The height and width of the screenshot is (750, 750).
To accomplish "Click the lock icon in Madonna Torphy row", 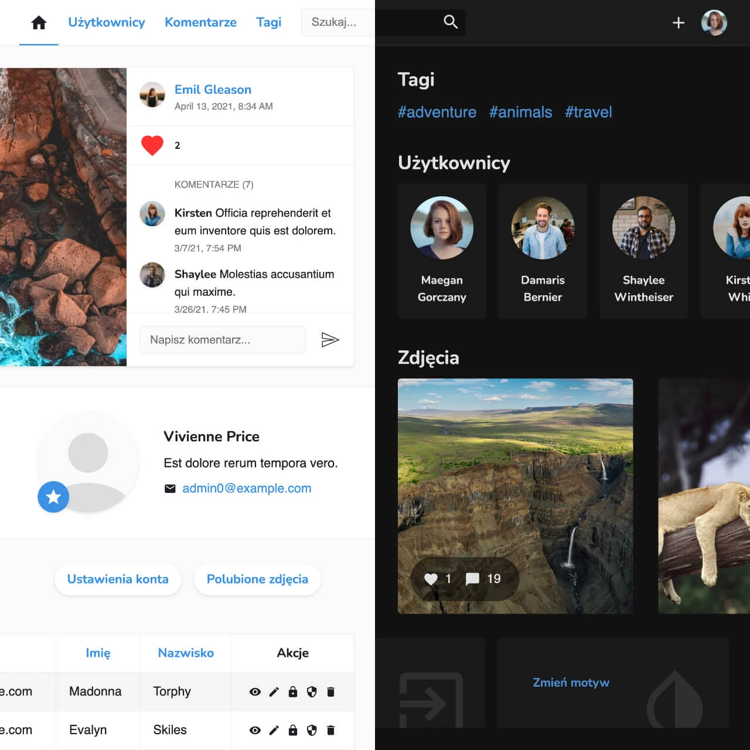I will [293, 692].
